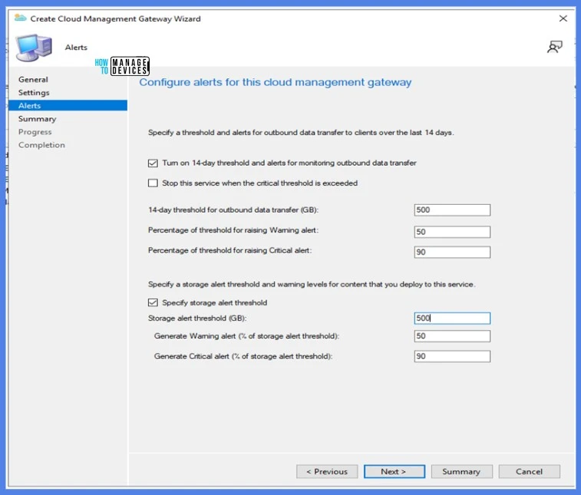Jump to the Summary step in sidebar
Viewport: 581px width, 495px height.
pos(37,119)
